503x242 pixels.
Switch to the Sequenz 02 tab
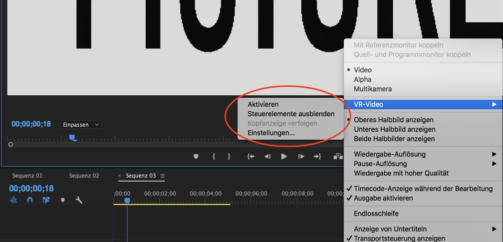[84, 176]
